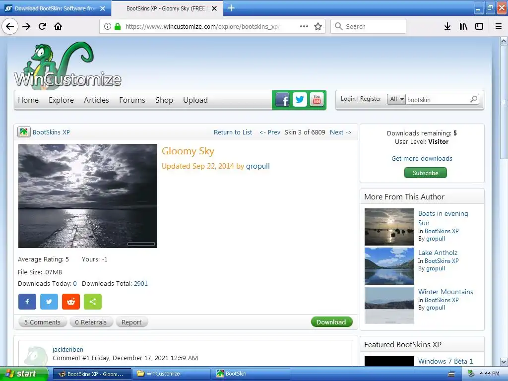This screenshot has height=381, width=508.
Task: Open the browser downloads panel
Action: pos(447,26)
